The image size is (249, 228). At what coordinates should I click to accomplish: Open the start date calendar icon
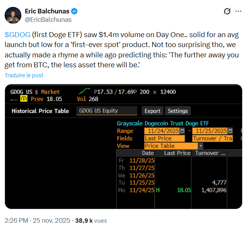[182, 131]
